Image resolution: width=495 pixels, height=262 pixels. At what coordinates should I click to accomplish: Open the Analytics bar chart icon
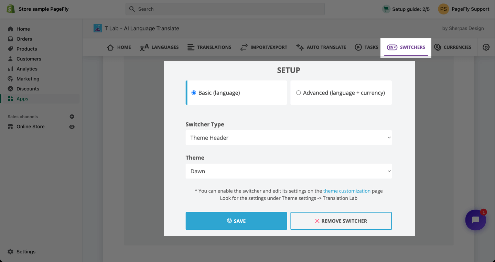[10, 69]
